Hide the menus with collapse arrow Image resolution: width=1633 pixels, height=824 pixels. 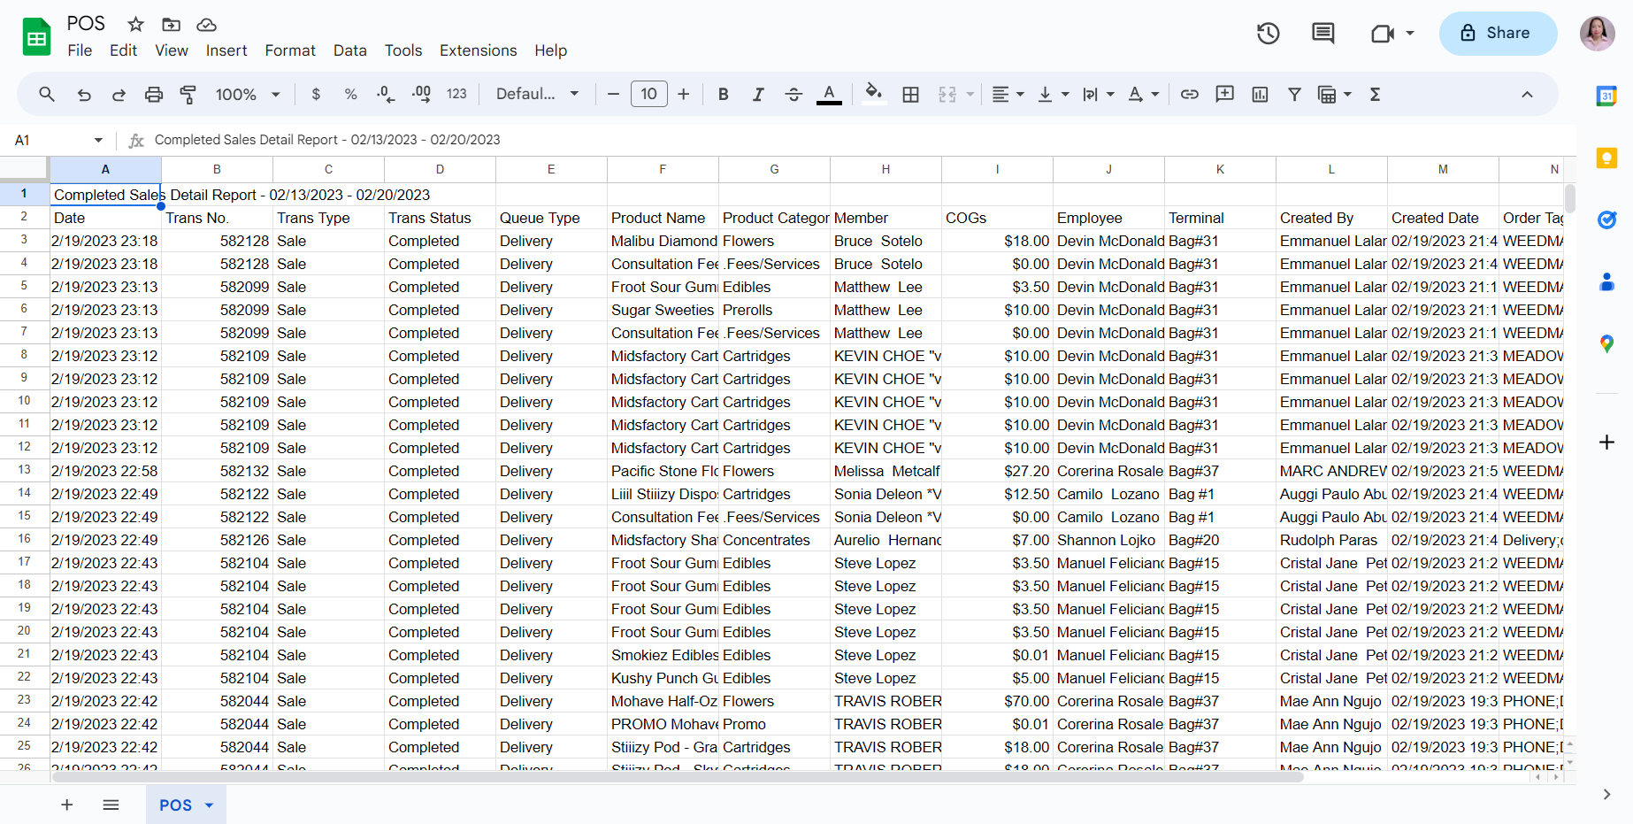1527,94
